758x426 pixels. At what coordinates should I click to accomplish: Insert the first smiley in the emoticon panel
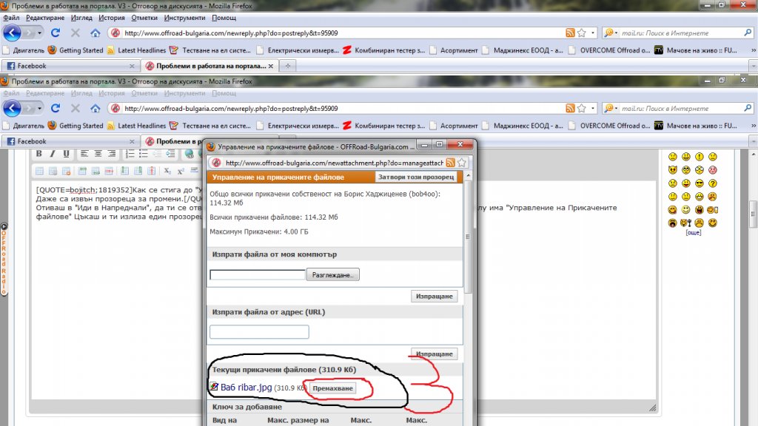click(x=672, y=157)
